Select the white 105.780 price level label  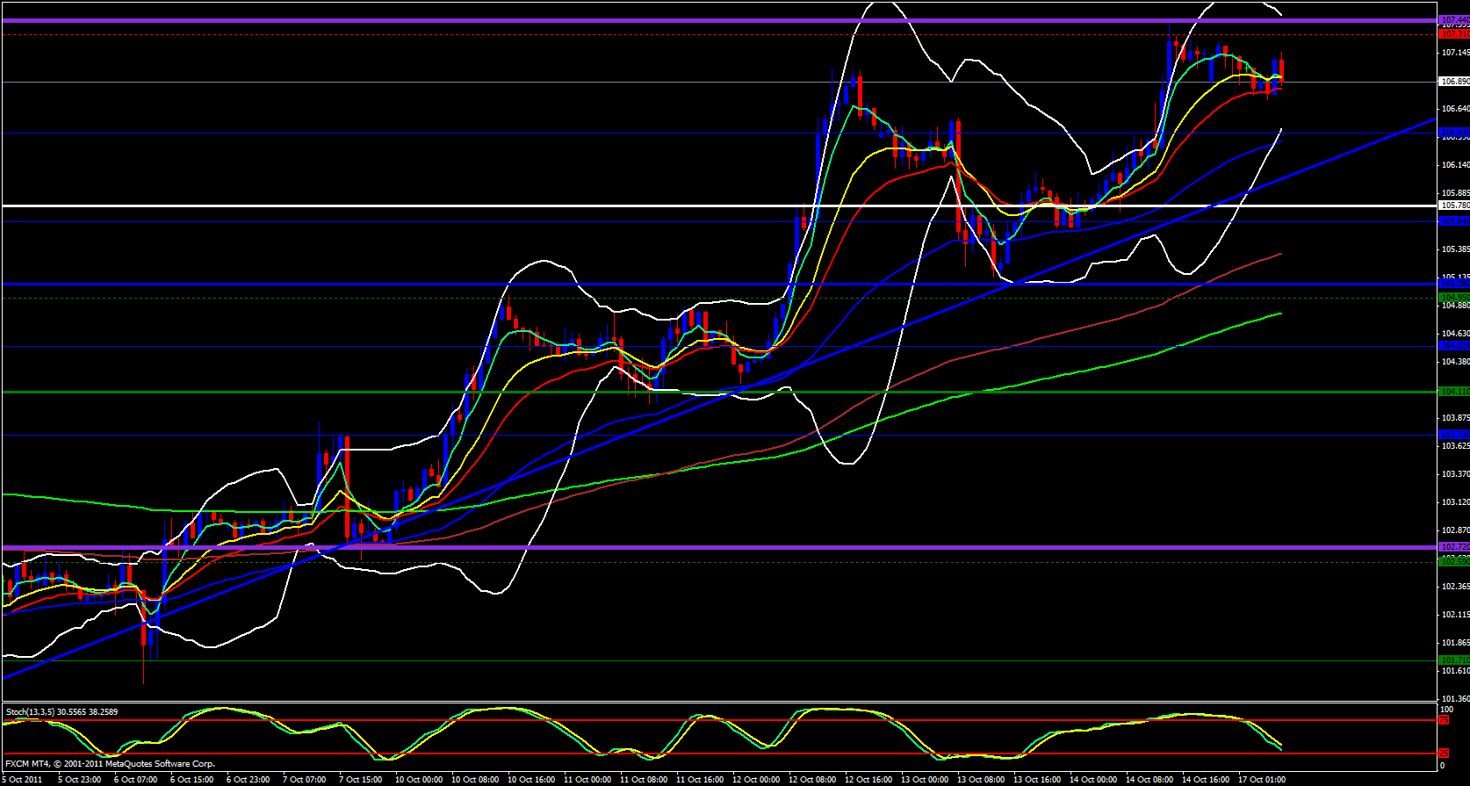click(x=1453, y=206)
